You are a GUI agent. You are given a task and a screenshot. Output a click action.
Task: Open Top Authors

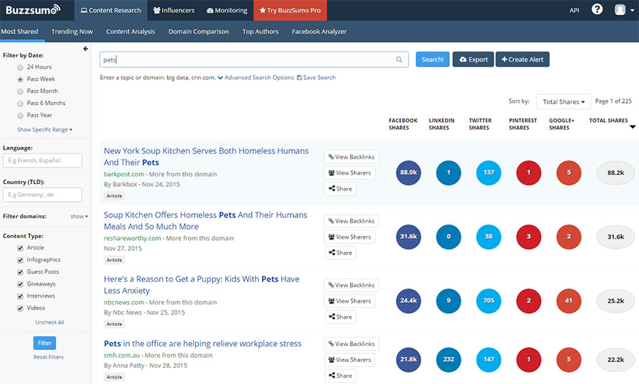pyautogui.click(x=260, y=31)
